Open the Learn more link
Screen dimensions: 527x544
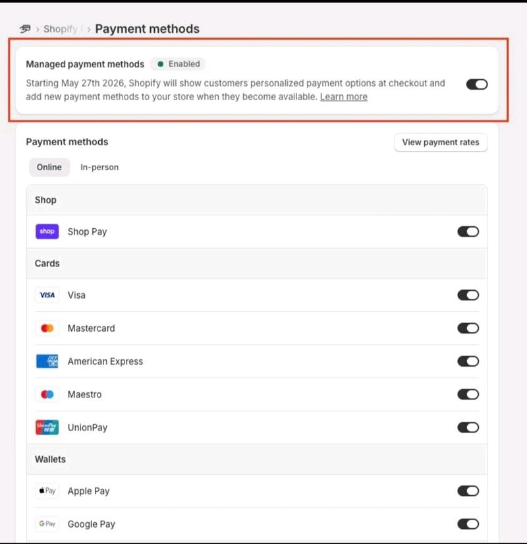344,97
